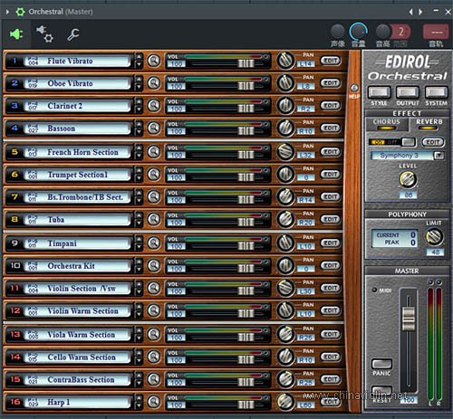The image size is (453, 419).
Task: Open the patch stepper arrows for ContraBass Section
Action: pos(139,379)
